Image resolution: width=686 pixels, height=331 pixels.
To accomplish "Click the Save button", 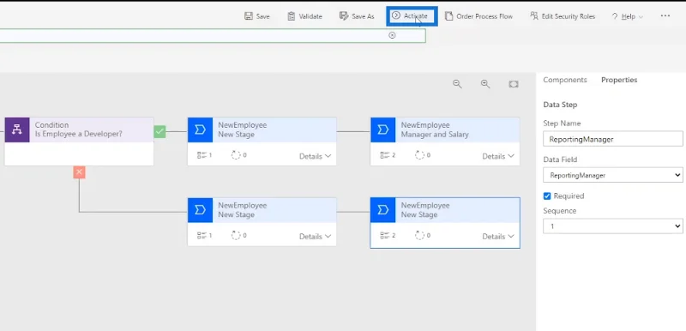I will pyautogui.click(x=256, y=16).
